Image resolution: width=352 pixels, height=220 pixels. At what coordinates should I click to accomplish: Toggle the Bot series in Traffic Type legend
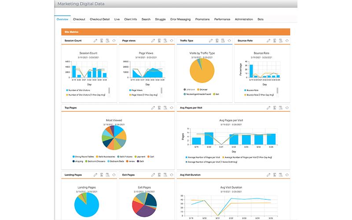216,94
